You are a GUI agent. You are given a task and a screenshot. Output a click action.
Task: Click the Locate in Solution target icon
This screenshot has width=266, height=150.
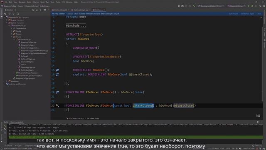click(33, 10)
